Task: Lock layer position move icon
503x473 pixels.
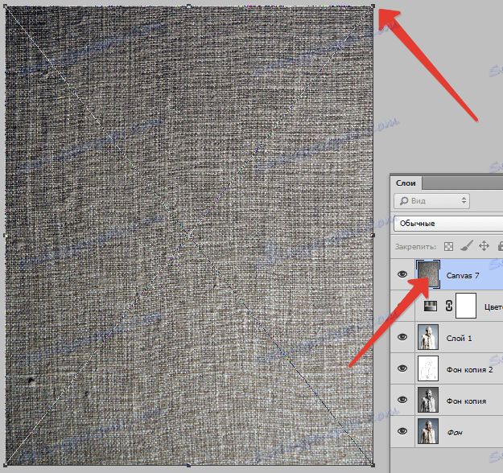Action: point(484,246)
